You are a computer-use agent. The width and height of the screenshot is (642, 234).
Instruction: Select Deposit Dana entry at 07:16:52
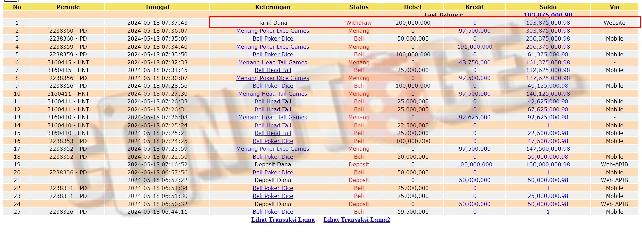click(273, 164)
